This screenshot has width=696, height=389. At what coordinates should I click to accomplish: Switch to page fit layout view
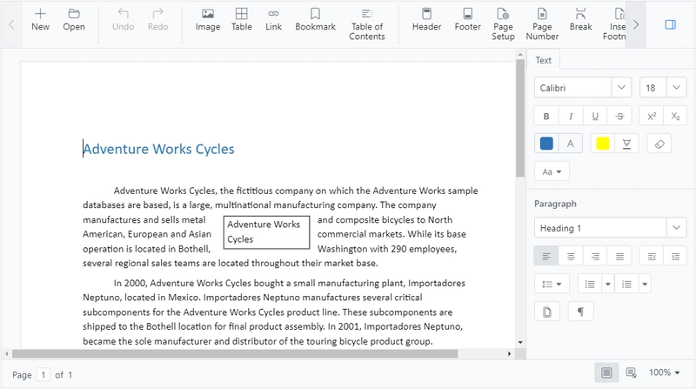point(606,372)
